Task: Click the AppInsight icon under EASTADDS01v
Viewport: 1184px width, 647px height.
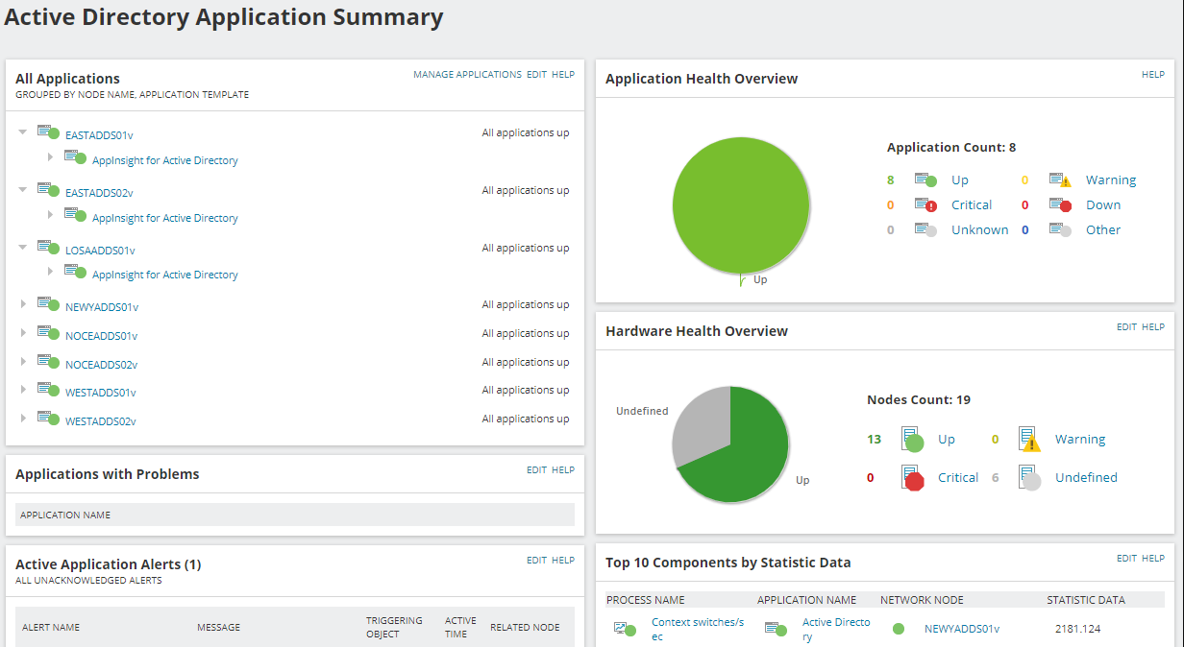Action: click(75, 157)
